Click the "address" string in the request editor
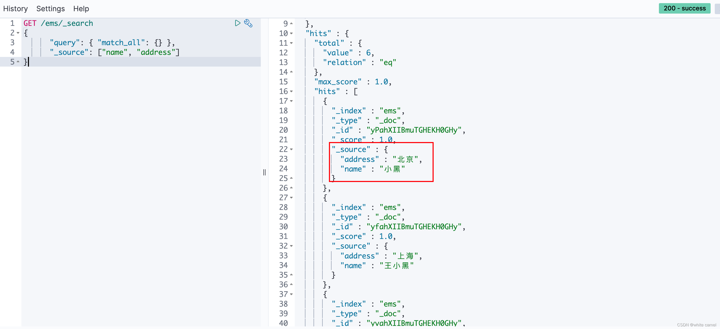The height and width of the screenshot is (329, 720). tap(156, 52)
